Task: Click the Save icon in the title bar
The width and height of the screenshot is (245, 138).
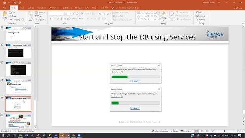Action: (5, 3)
